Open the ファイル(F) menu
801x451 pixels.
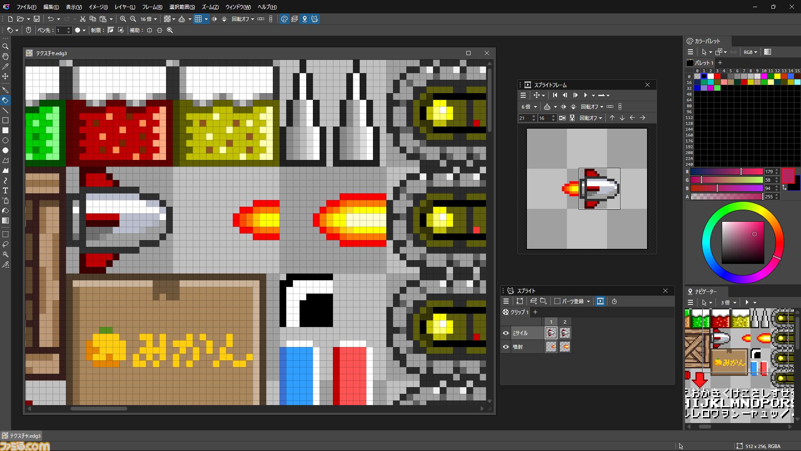26,7
